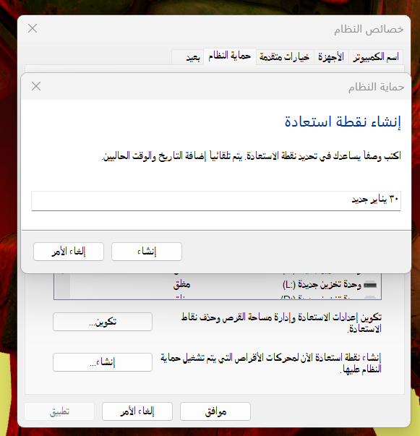Click موافق in System Properties window

[x=215, y=411]
